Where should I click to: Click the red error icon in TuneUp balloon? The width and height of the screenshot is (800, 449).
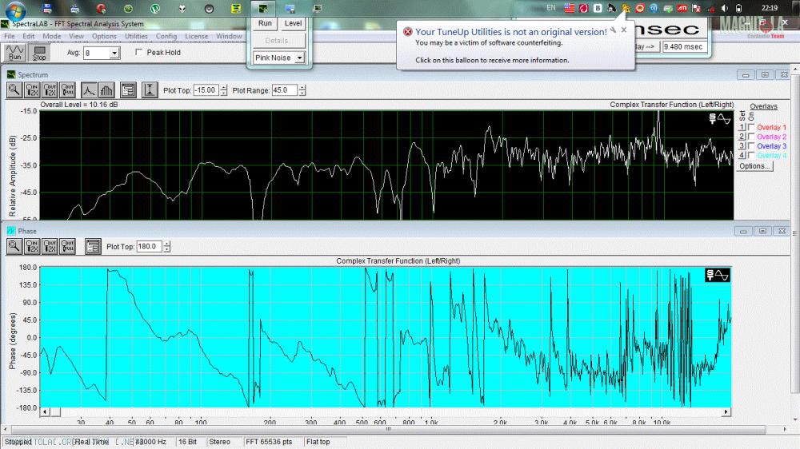click(x=408, y=32)
